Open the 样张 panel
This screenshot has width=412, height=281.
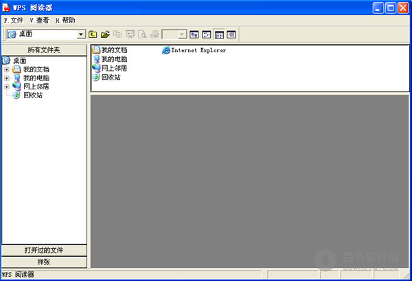(44, 262)
